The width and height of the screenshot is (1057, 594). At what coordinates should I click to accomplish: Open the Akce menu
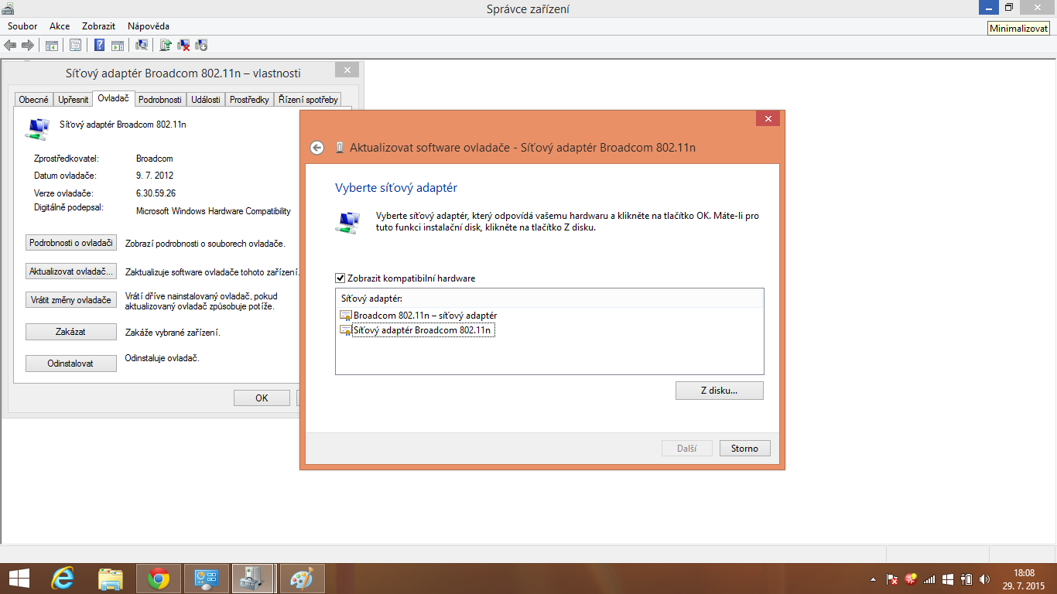(x=60, y=26)
